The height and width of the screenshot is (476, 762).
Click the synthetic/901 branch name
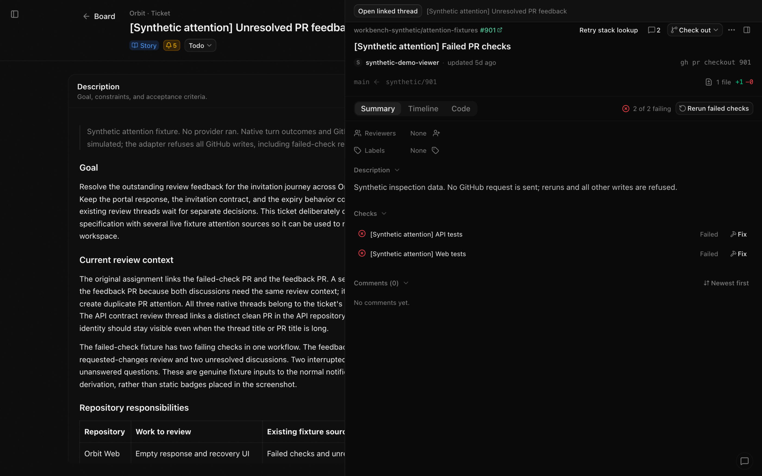[411, 82]
